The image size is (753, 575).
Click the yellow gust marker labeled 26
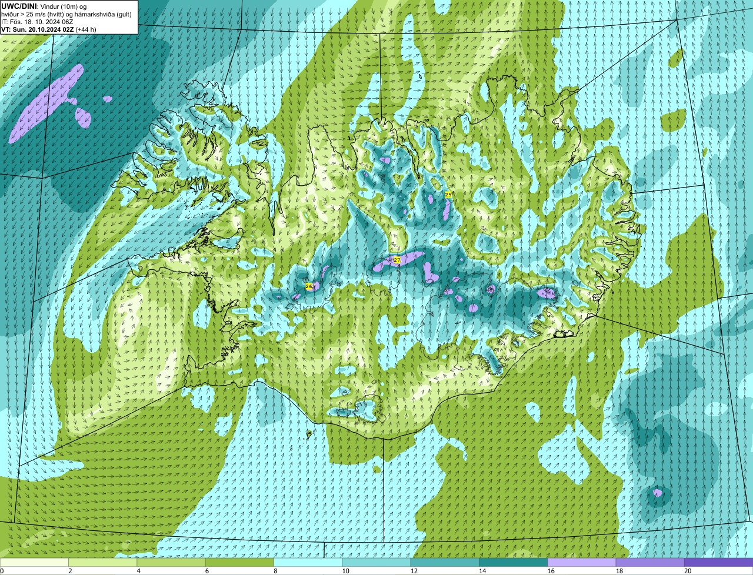pos(309,286)
